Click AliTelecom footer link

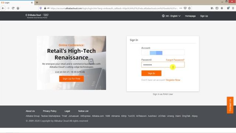[x=141, y=116]
